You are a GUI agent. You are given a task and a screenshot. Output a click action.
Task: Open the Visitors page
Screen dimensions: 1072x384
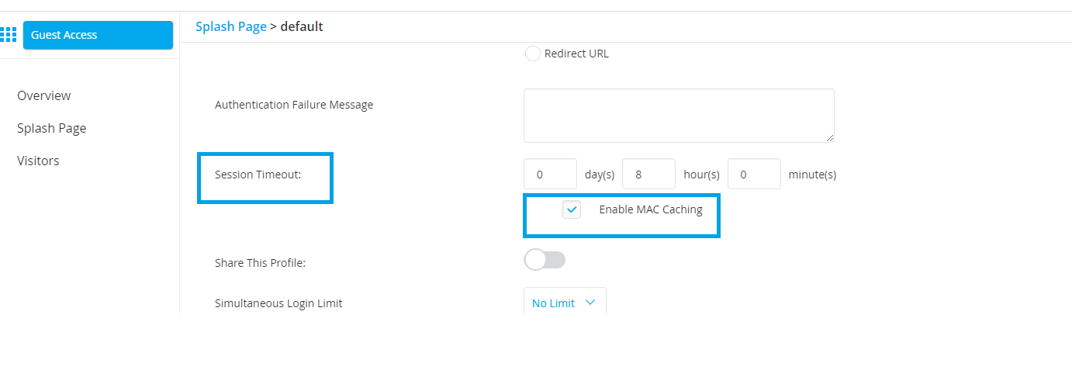coord(39,161)
